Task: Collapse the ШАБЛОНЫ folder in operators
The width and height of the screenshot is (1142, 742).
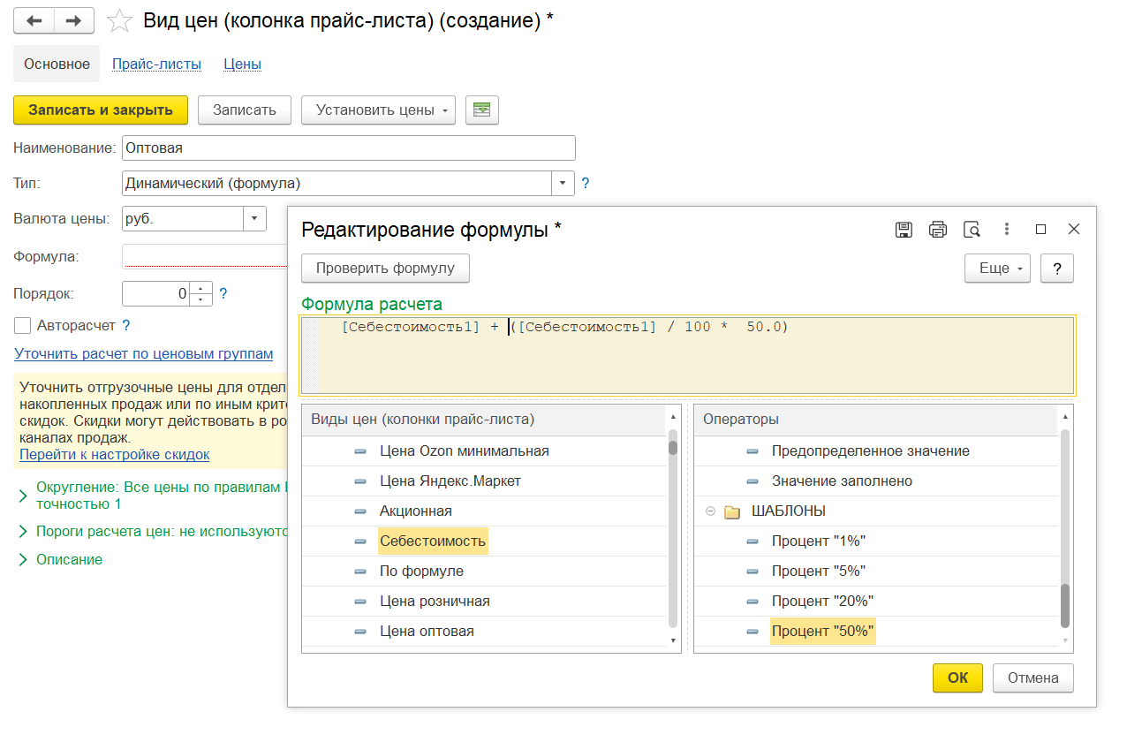Action: tap(710, 511)
